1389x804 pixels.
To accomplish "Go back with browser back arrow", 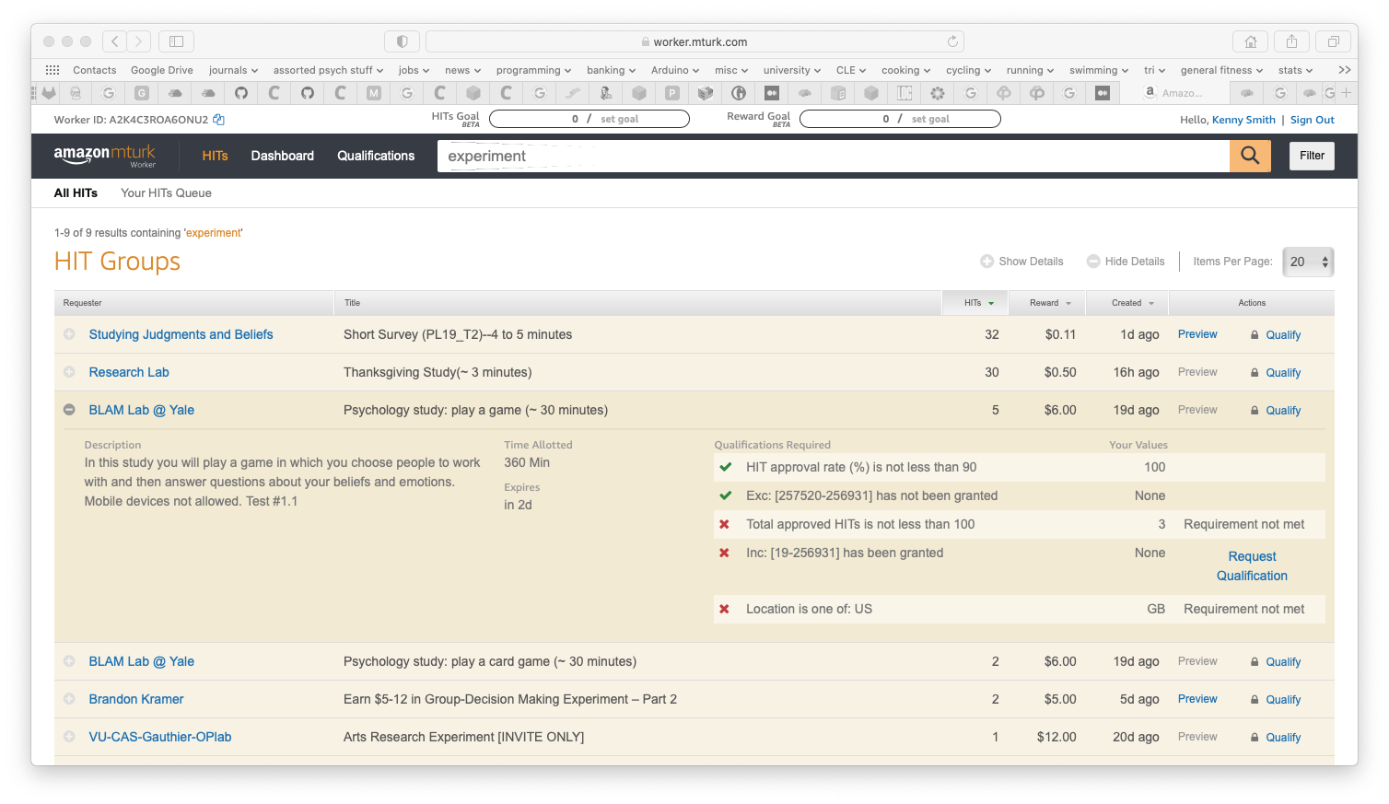I will [x=115, y=41].
